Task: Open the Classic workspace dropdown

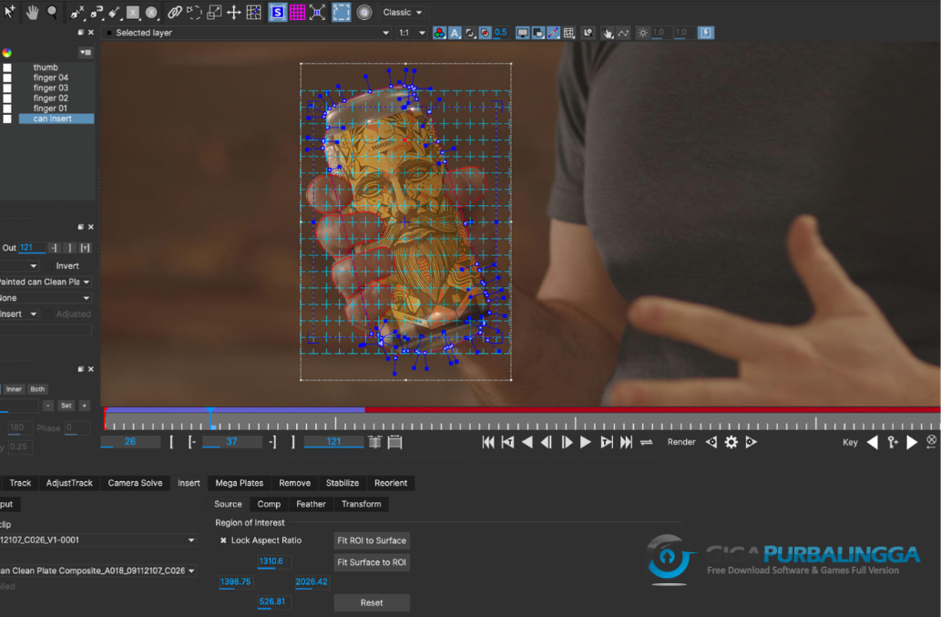Action: click(403, 12)
